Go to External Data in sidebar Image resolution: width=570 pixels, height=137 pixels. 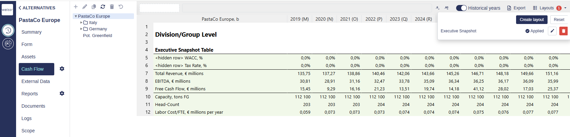(35, 81)
